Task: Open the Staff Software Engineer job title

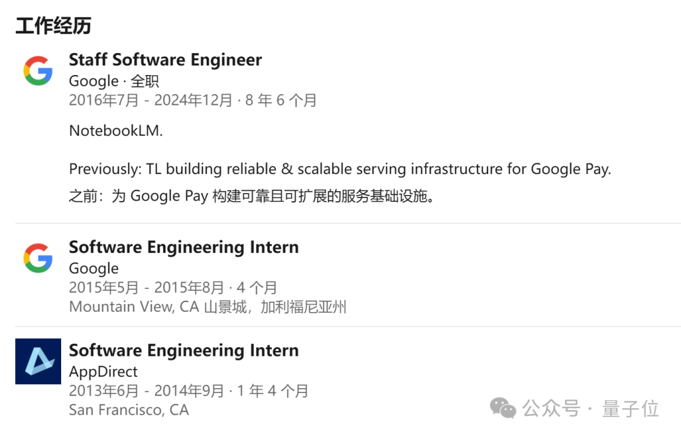Action: (165, 60)
